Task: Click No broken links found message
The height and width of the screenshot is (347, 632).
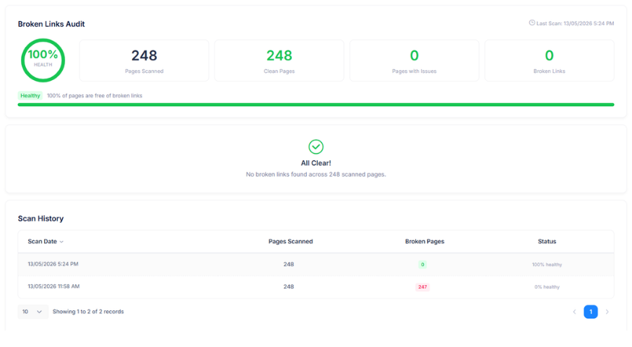Action: coord(316,175)
